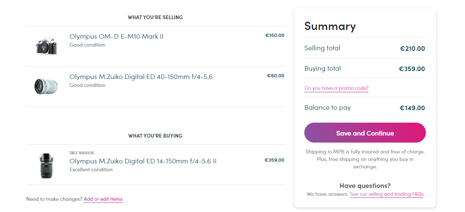
Task: Click the Buying total amount €359.00
Action: (412, 69)
